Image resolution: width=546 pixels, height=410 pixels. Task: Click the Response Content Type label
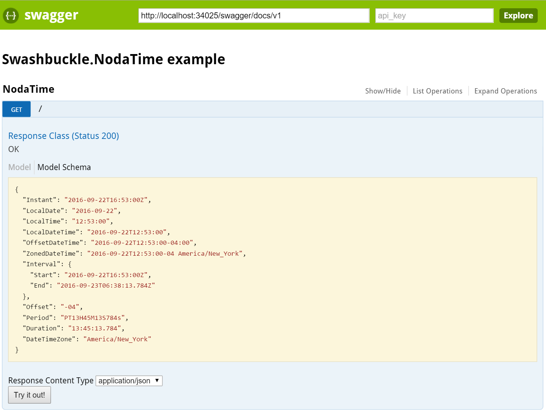(x=51, y=380)
